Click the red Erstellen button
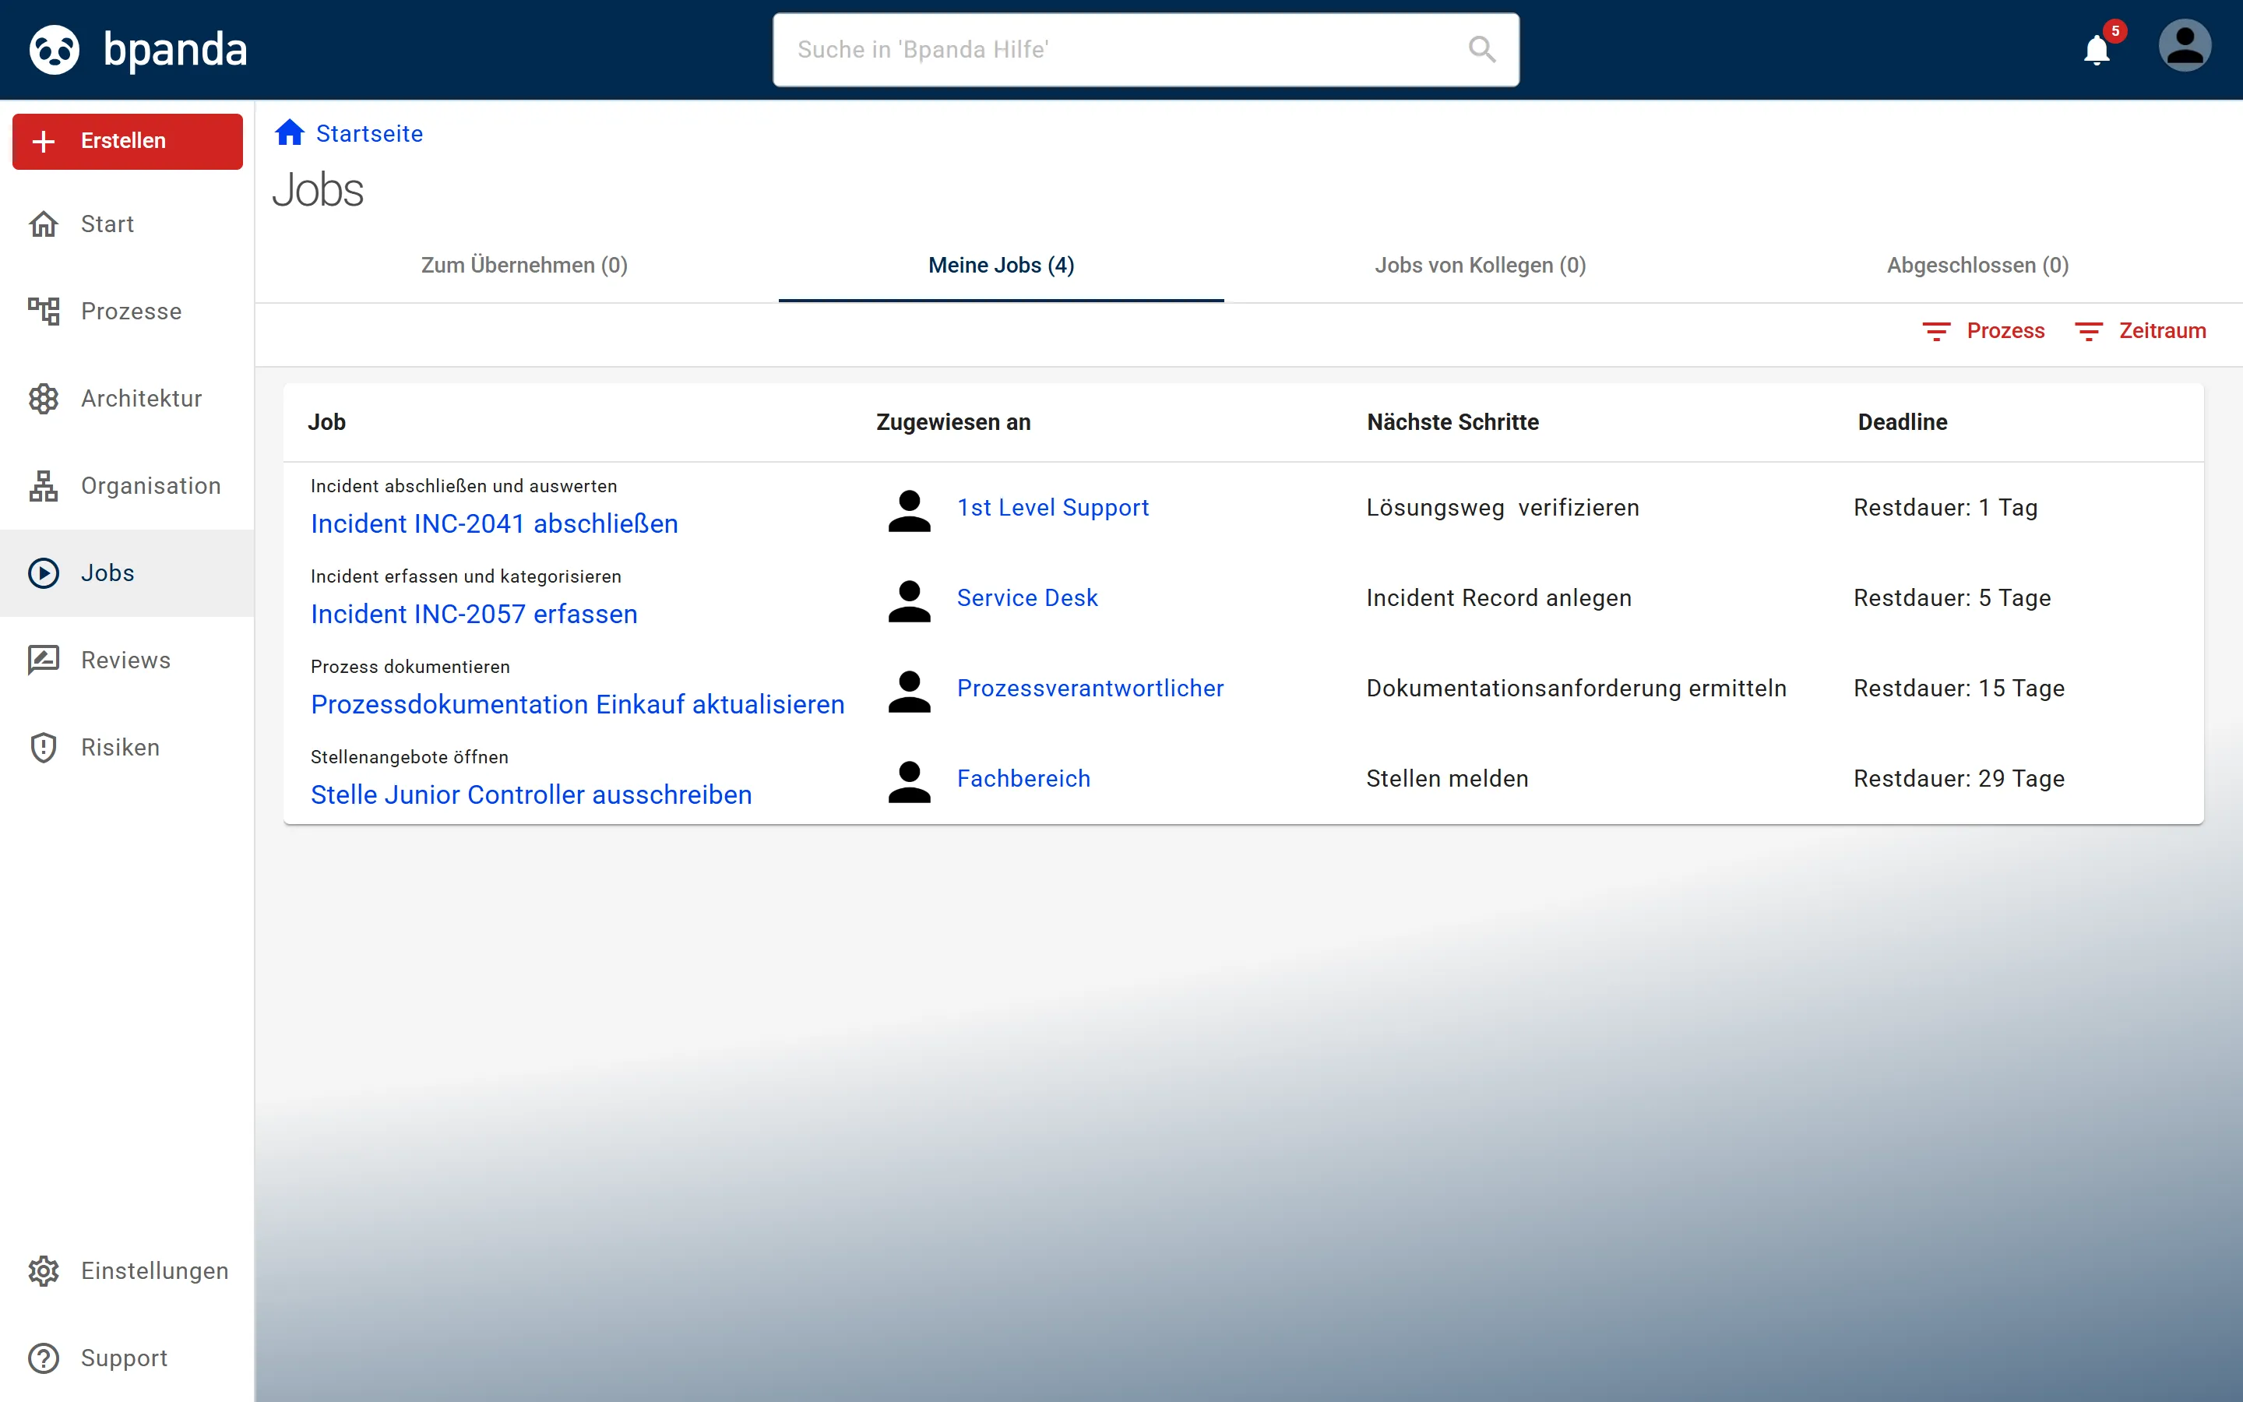 pyautogui.click(x=128, y=141)
